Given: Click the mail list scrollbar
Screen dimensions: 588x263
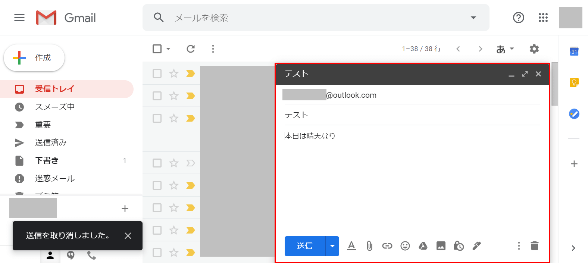Looking at the screenshot, I should click(554, 84).
